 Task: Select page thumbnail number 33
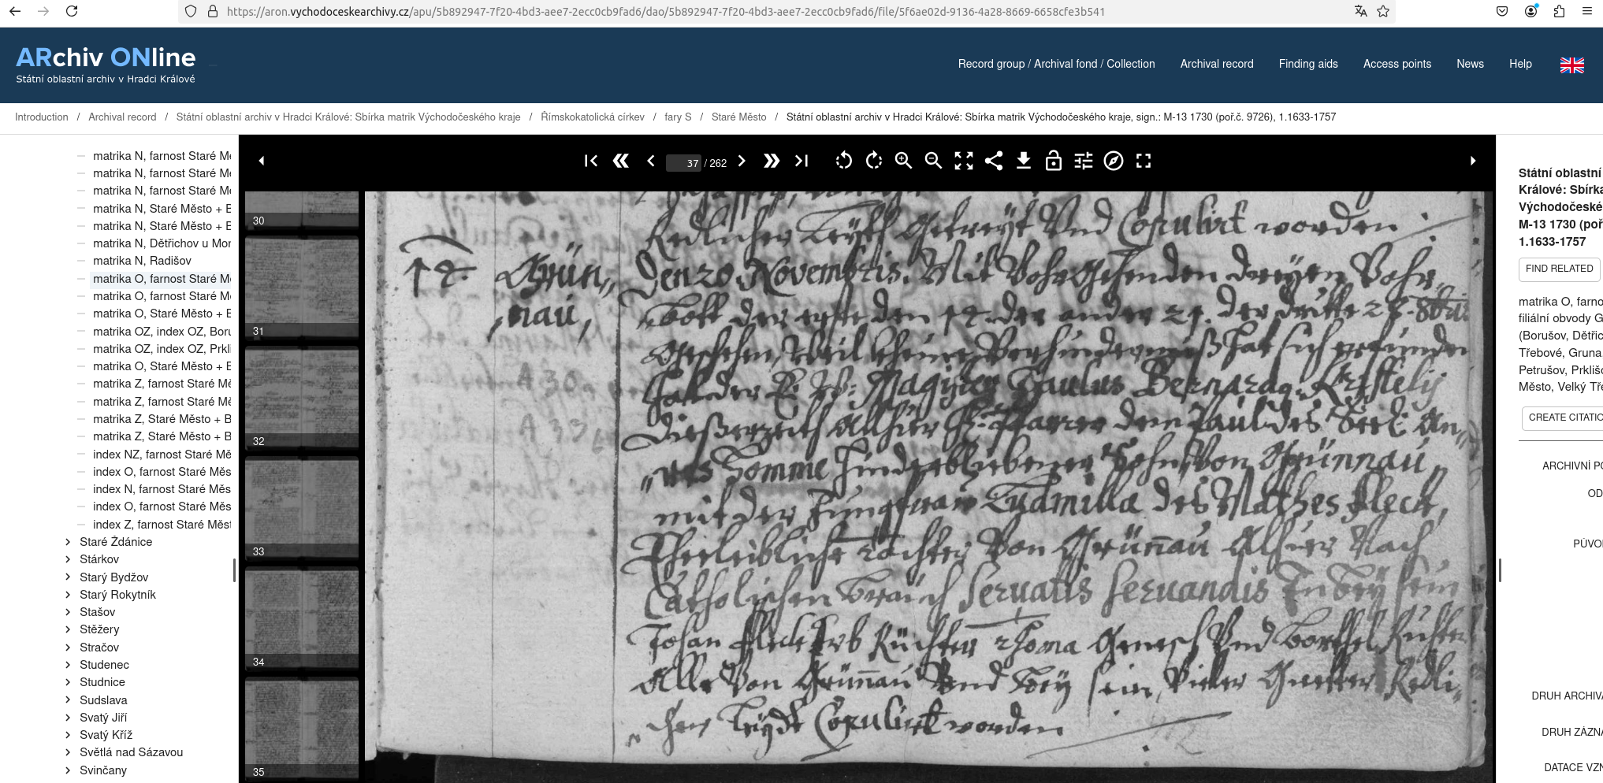coord(302,508)
